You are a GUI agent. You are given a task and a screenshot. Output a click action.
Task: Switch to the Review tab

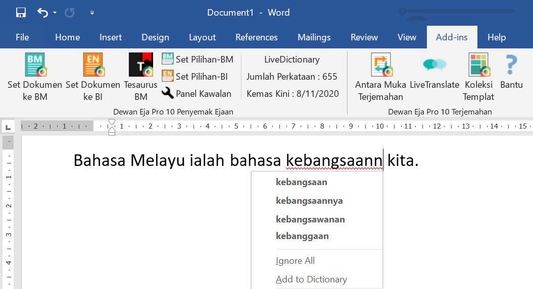(364, 37)
